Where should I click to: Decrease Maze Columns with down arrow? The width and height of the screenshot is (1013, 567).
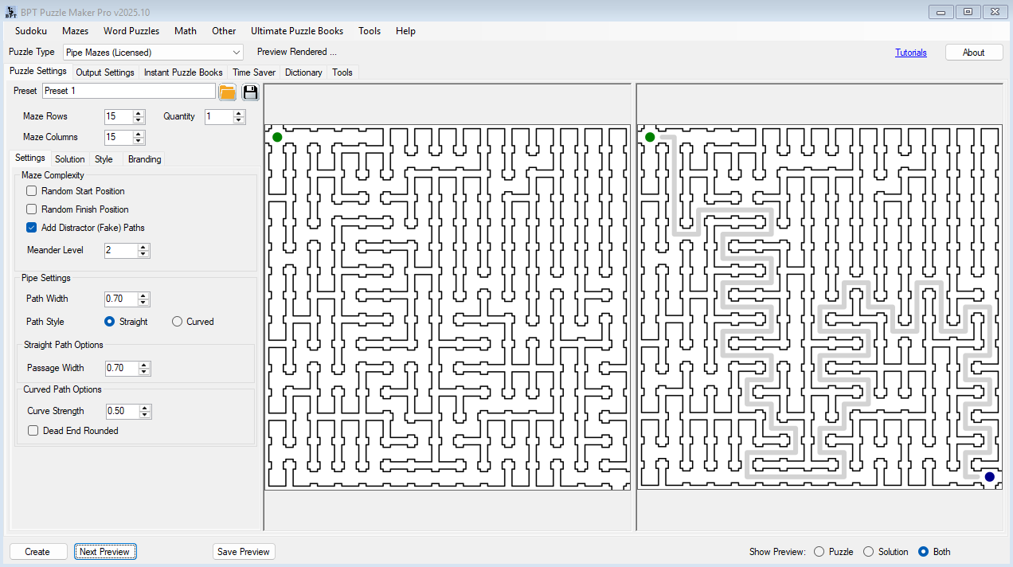(x=139, y=141)
